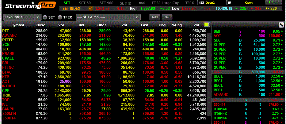Switch to the SETHD tab
The width and height of the screenshot is (286, 124).
click(126, 3)
